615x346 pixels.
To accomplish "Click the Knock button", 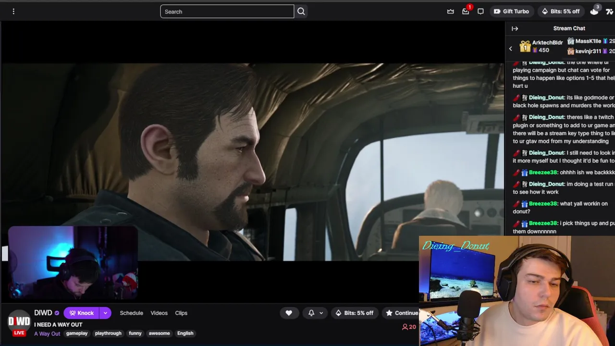I will [81, 313].
